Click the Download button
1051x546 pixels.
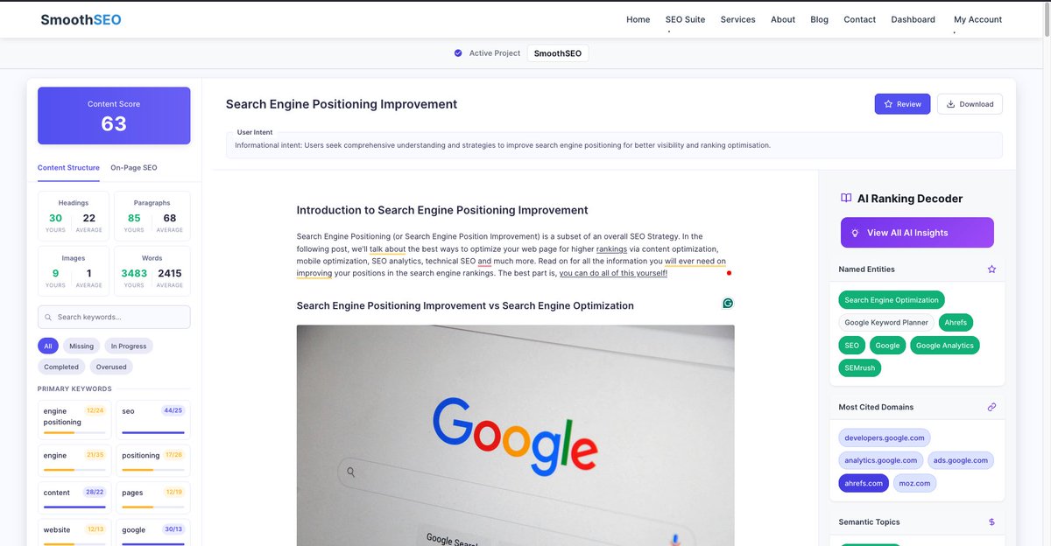point(970,104)
